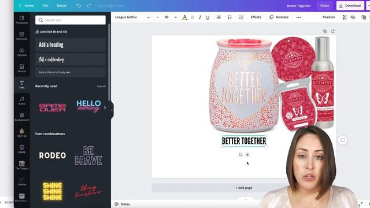Select the HELLO darling font combination
Screen dimensions: 370x208
pos(88,106)
